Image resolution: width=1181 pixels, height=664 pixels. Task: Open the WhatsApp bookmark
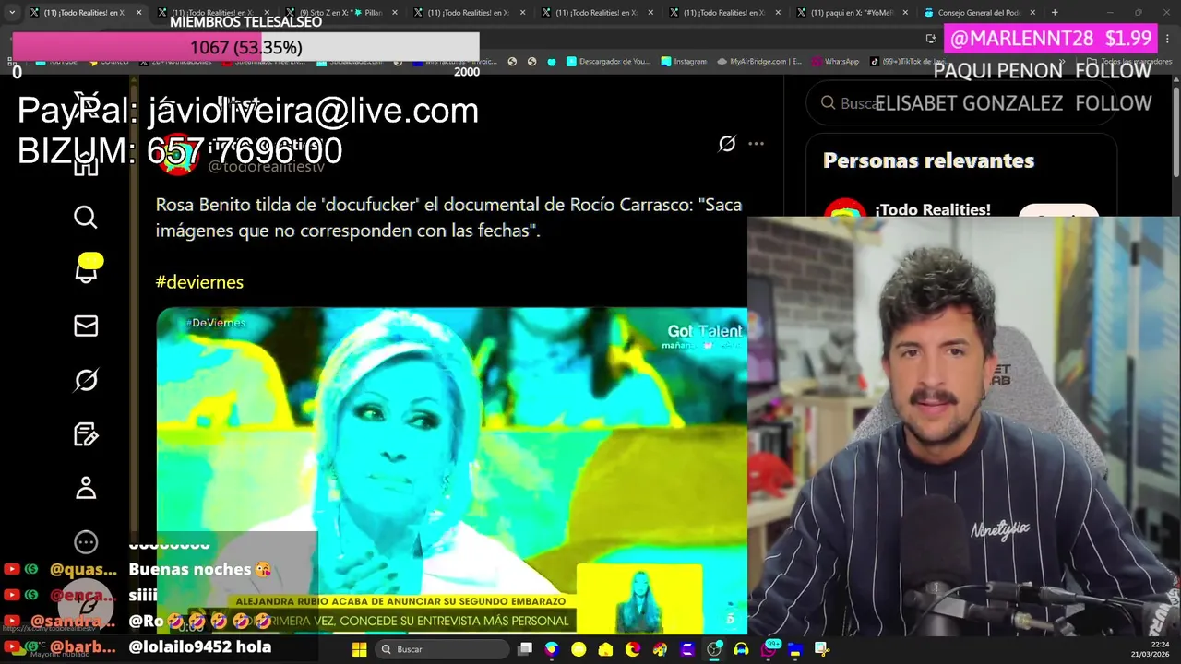point(835,62)
